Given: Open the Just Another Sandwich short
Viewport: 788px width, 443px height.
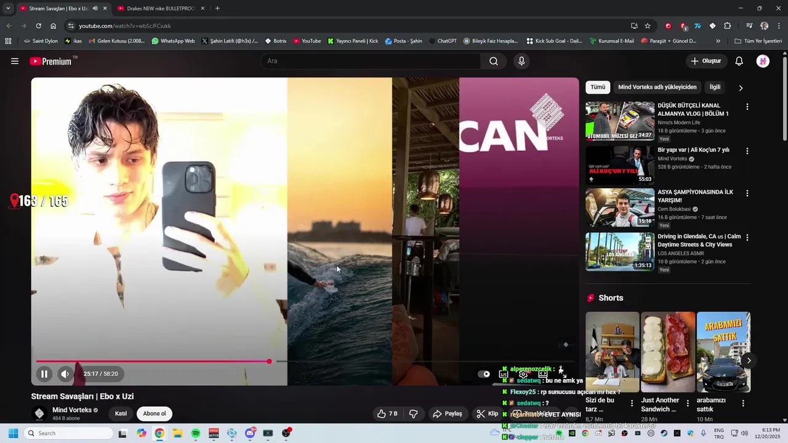Looking at the screenshot, I should click(x=668, y=352).
